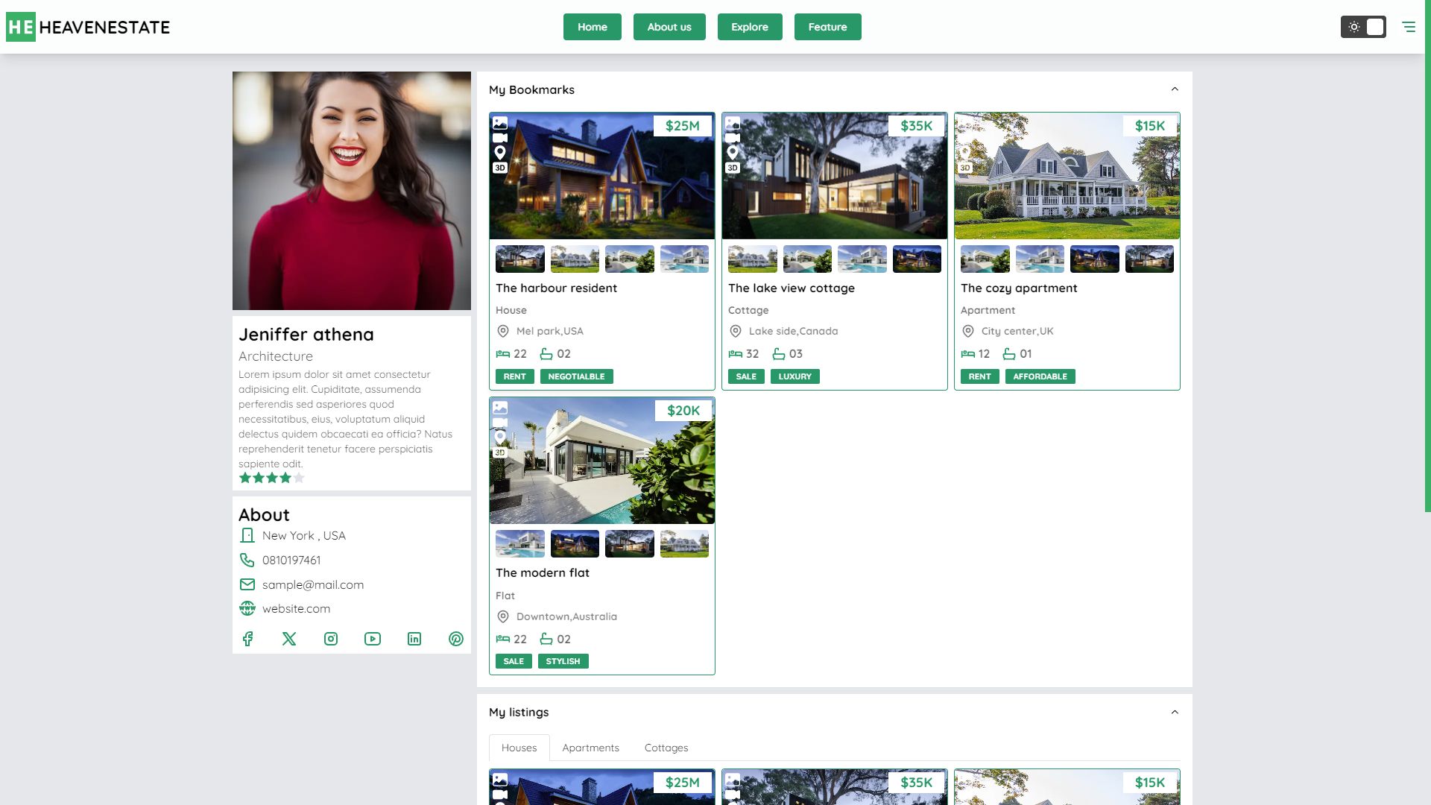Collapse the My listings section
Viewport: 1431px width, 805px height.
(x=1175, y=712)
